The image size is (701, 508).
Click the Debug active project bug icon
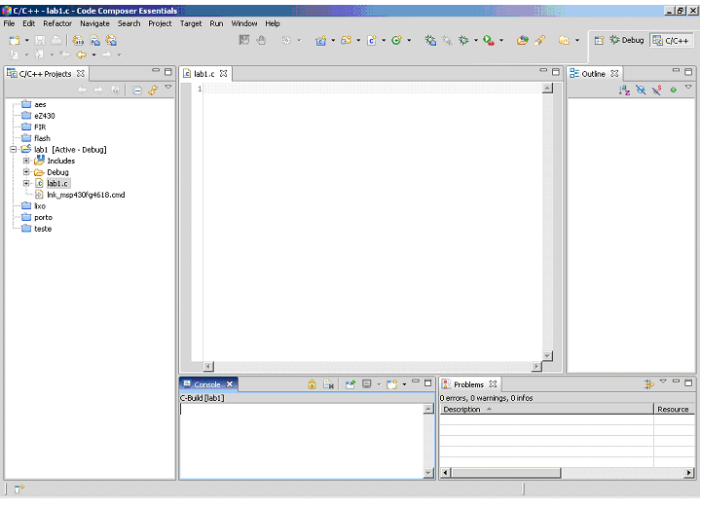430,41
